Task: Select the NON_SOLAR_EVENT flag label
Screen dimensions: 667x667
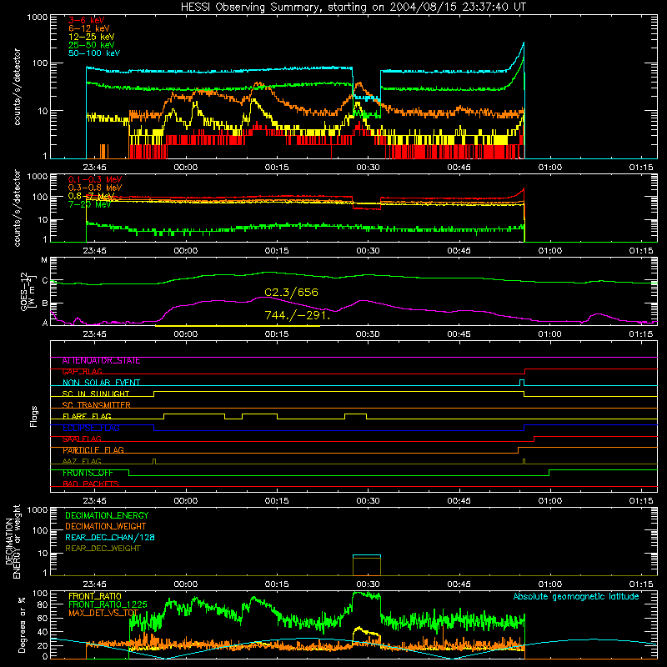Action: (101, 383)
